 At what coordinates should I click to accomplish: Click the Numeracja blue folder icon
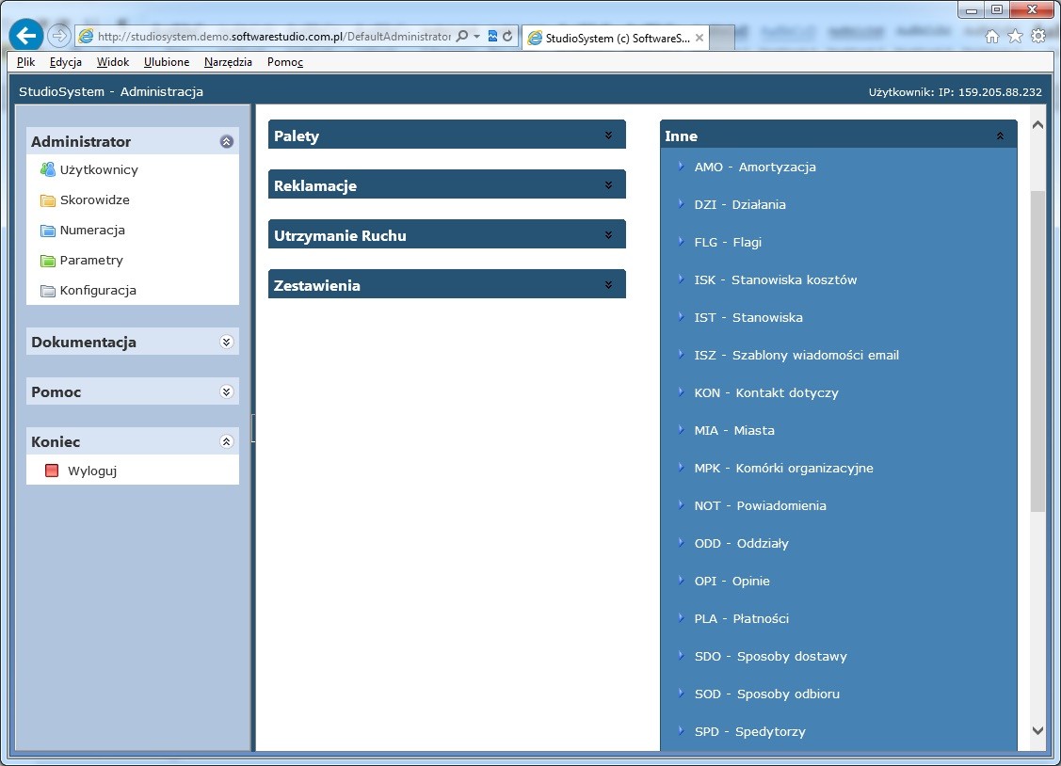[47, 231]
